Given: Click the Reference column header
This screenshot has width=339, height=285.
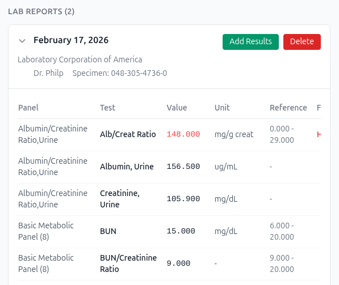Looking at the screenshot, I should pos(288,108).
